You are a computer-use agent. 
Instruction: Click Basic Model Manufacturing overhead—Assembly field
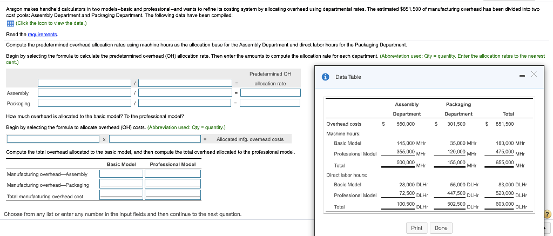tap(122, 174)
